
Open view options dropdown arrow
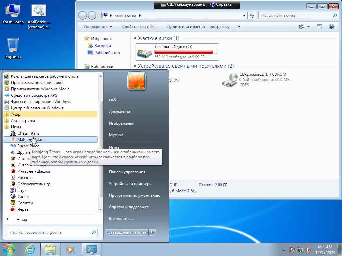pyautogui.click(x=308, y=27)
